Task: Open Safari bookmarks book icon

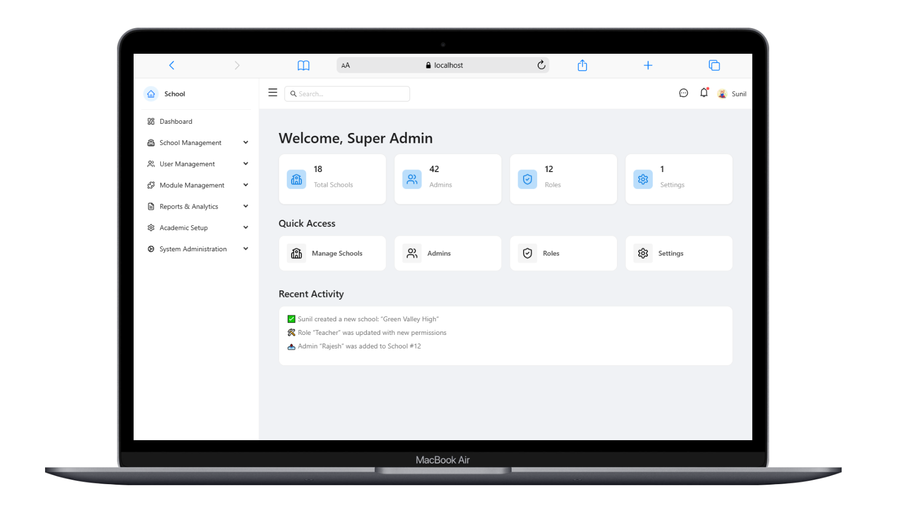Action: 303,66
